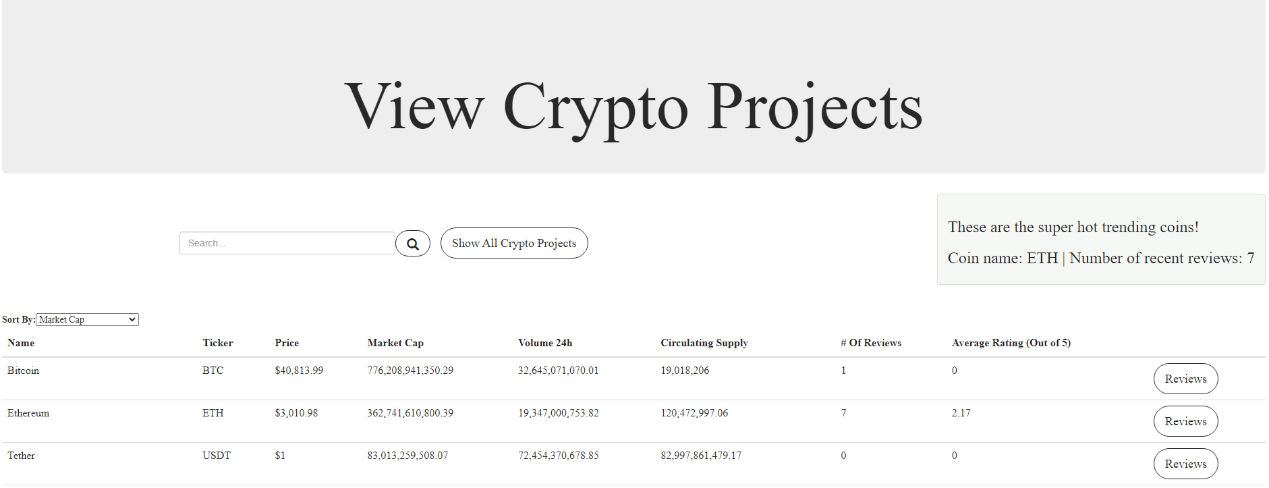This screenshot has height=488, width=1269.
Task: Click volume 19,347,000,753.82
Action: pos(559,413)
